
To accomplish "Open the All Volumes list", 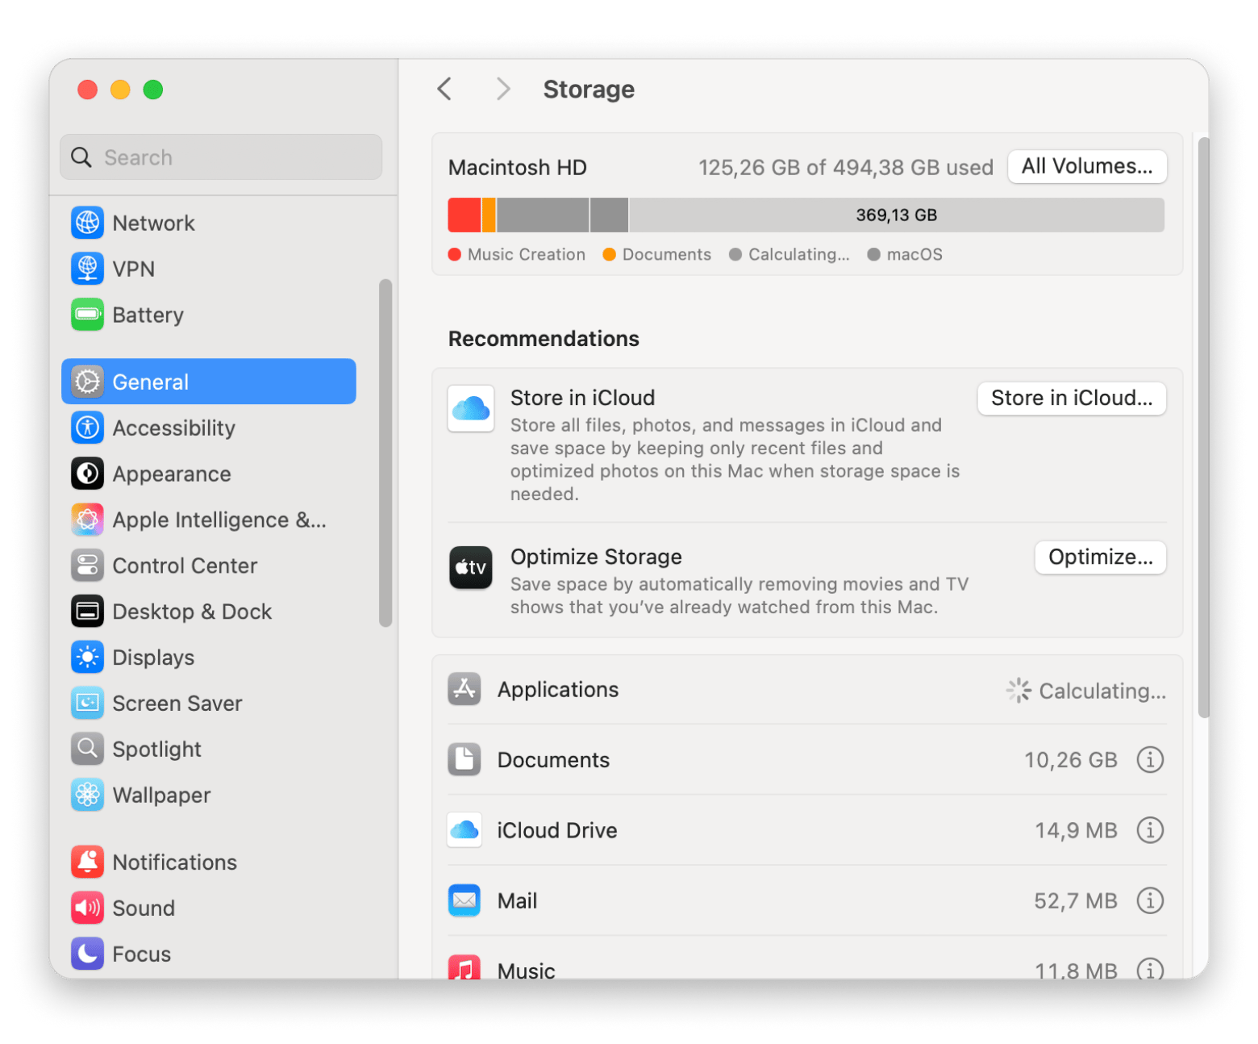I will [x=1086, y=166].
